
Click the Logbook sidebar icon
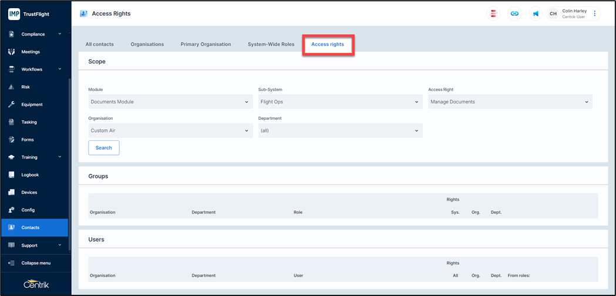(11, 175)
